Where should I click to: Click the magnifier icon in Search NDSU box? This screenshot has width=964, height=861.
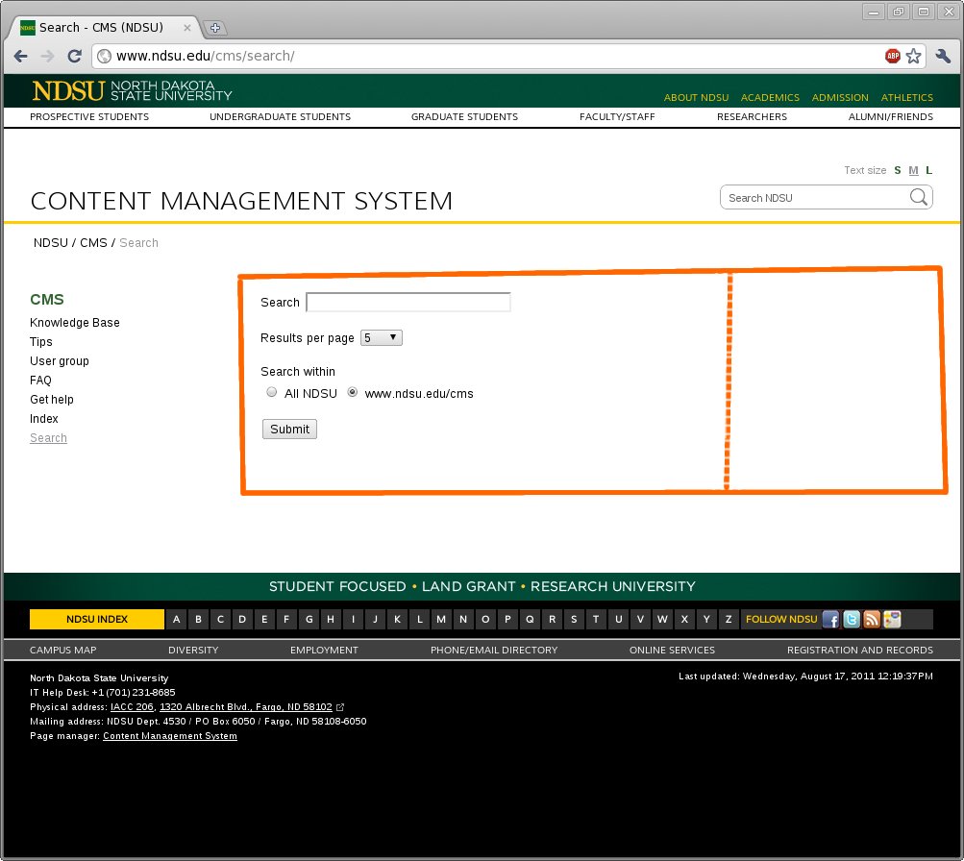[918, 198]
